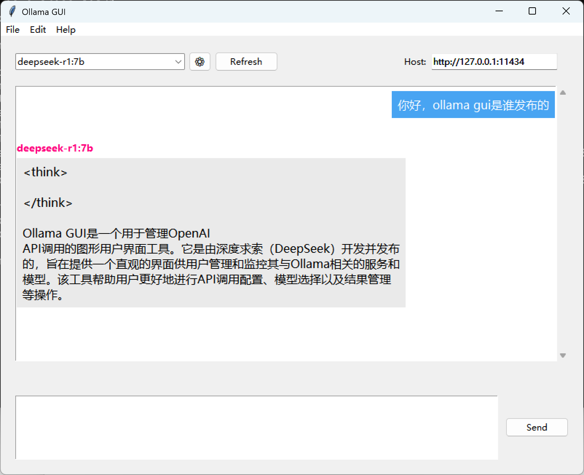Close the Ollama GUI window
This screenshot has width=584, height=475.
(566, 11)
